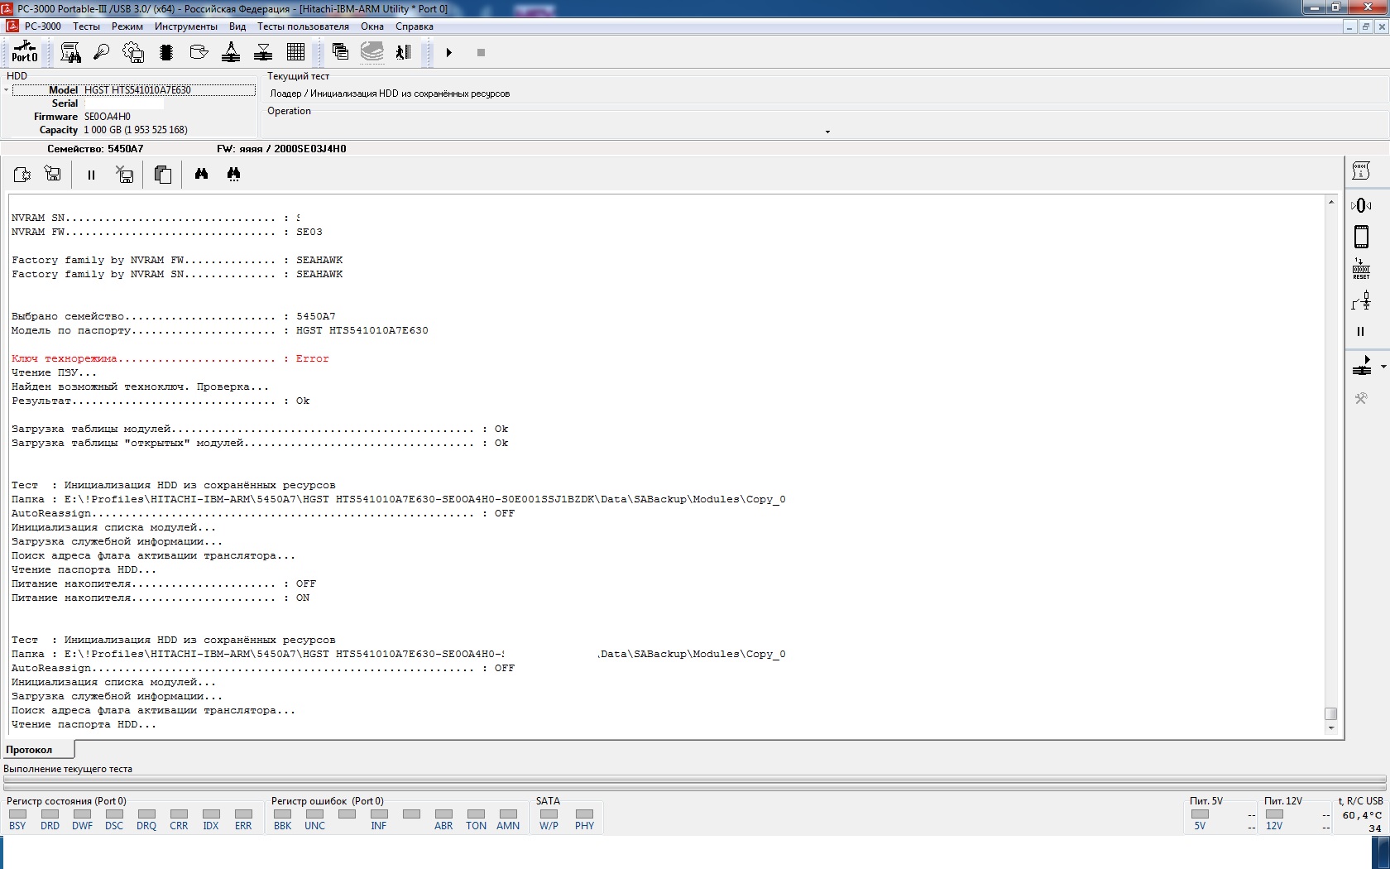Open the Тесты пользователя menu

[303, 26]
